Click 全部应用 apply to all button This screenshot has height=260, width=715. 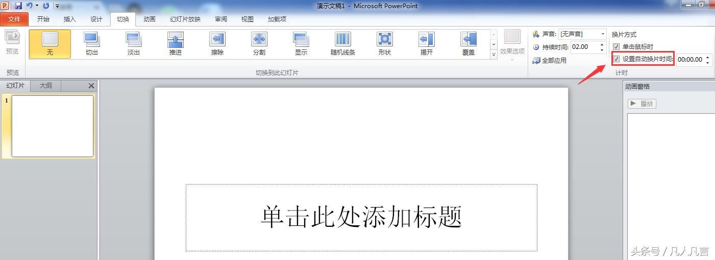point(550,60)
